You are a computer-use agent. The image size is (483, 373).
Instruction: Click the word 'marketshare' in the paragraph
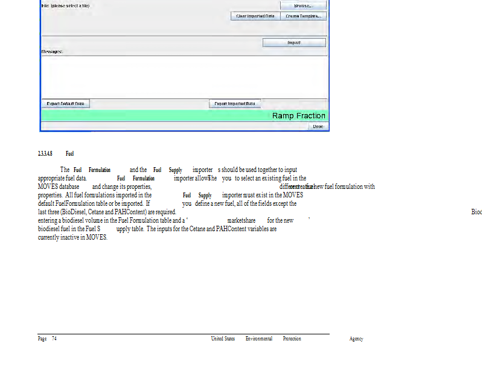241,221
